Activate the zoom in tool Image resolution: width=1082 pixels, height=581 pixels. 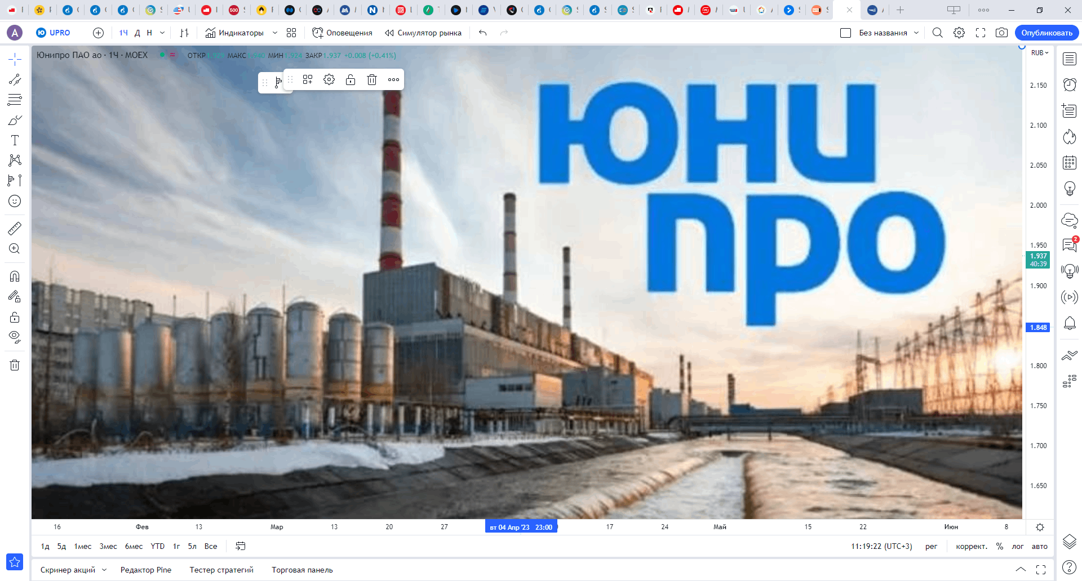tap(15, 248)
